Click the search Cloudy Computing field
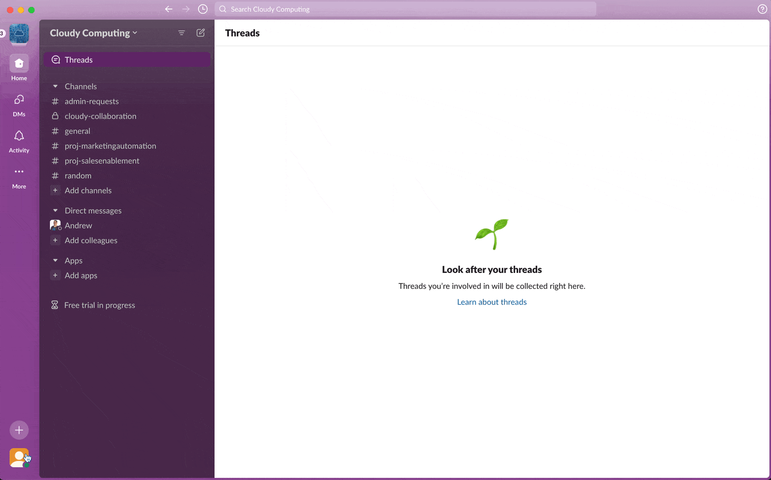The image size is (771, 480). tap(405, 9)
